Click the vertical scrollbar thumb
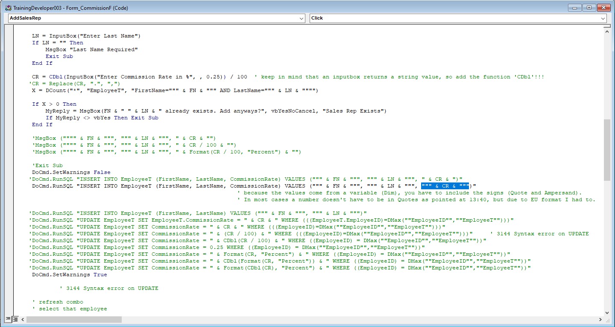The width and height of the screenshot is (615, 327). click(607, 149)
